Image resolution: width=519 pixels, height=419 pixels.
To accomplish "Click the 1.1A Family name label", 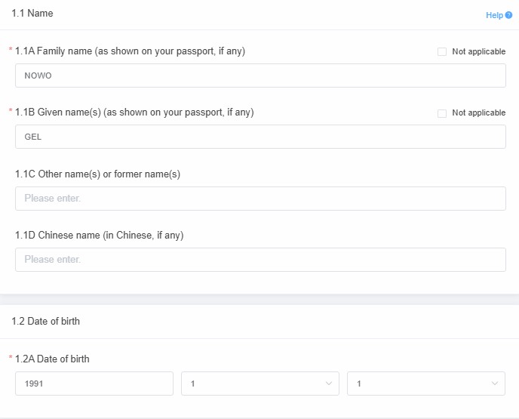I will (x=130, y=51).
